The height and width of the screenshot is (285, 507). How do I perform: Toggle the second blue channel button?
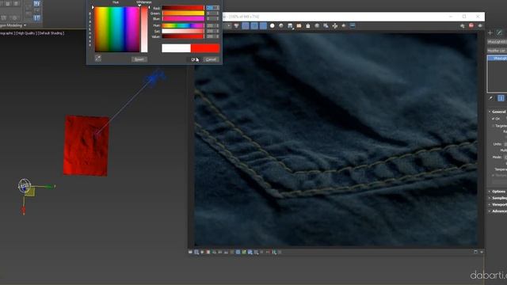click(x=254, y=25)
